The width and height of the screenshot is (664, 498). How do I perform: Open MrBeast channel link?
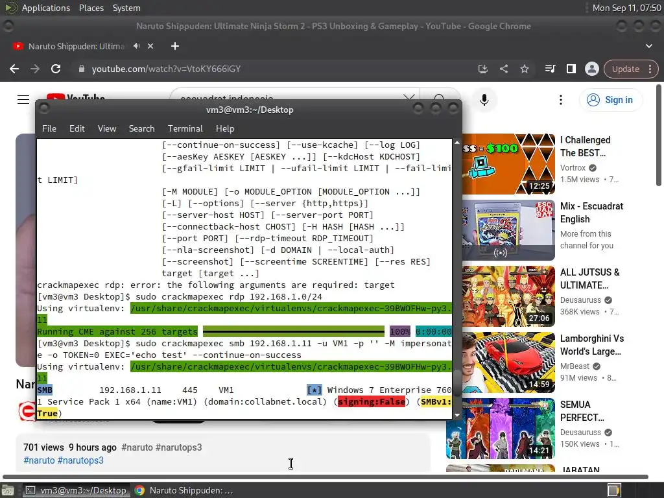tap(575, 366)
